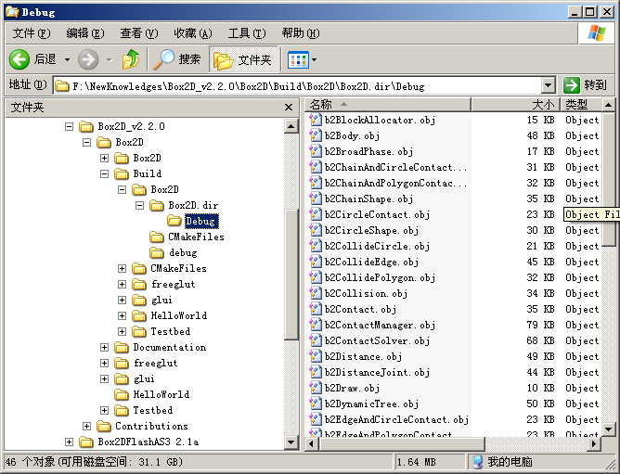Viewport: 620px width, 474px height.
Task: Click the file list scroll down arrow
Action: tap(608, 429)
